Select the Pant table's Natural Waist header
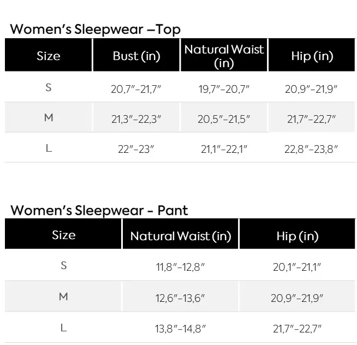The height and width of the screenshot is (345, 357). coord(181,236)
